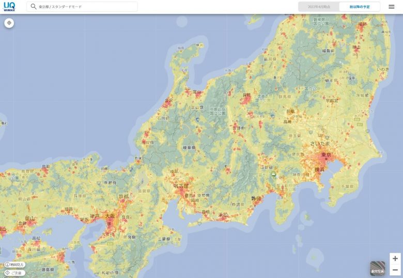The height and width of the screenshot is (278, 403).
Task: Click the 静岡 city label
Action: coord(256,198)
